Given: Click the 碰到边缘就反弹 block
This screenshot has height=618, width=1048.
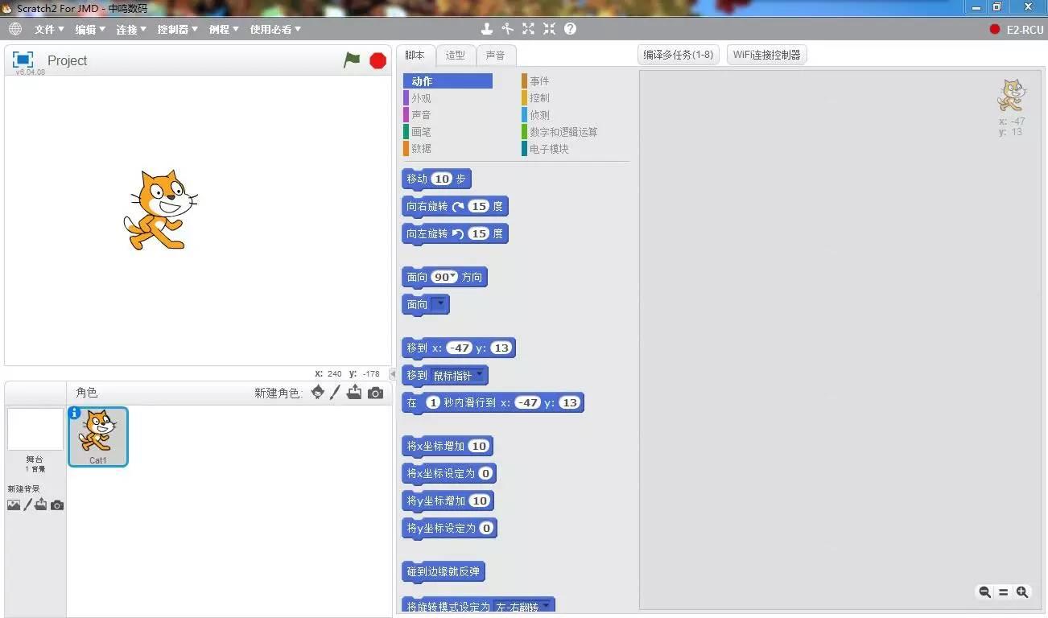Looking at the screenshot, I should (444, 572).
